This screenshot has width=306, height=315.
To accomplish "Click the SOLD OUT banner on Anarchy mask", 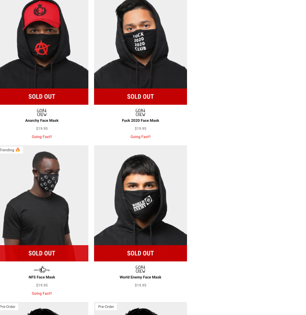I will 44,97.
